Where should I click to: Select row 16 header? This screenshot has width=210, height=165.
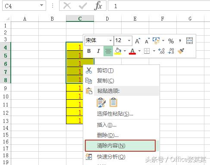pos(6,141)
